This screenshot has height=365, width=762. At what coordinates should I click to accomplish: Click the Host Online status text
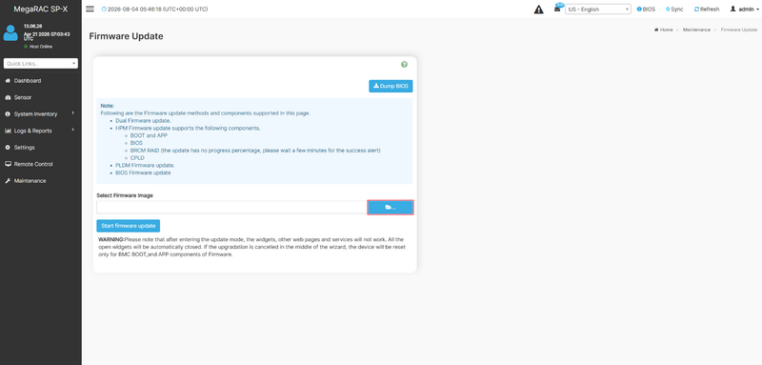coord(41,47)
